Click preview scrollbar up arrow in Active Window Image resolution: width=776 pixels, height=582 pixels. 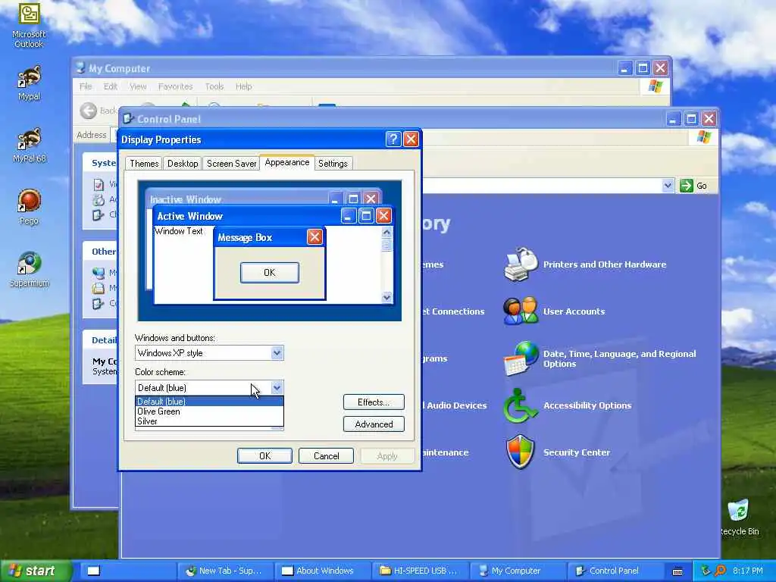[x=386, y=232]
